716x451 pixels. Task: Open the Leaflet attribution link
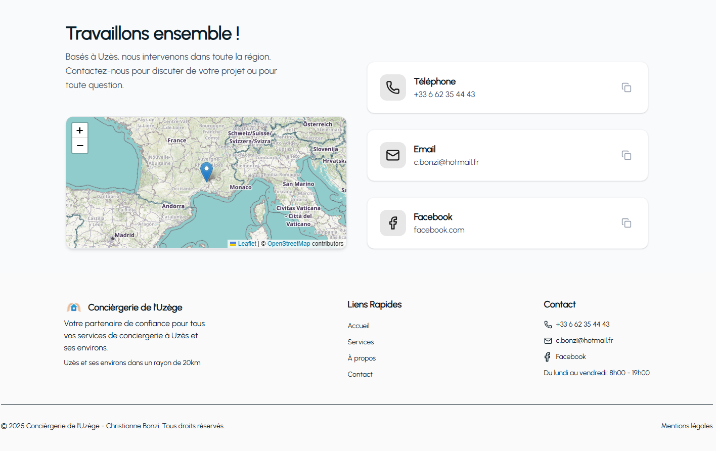pos(247,244)
